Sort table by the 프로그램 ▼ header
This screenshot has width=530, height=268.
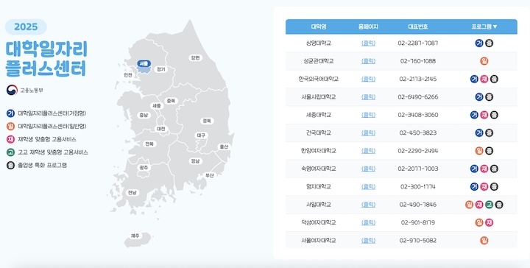pos(484,27)
